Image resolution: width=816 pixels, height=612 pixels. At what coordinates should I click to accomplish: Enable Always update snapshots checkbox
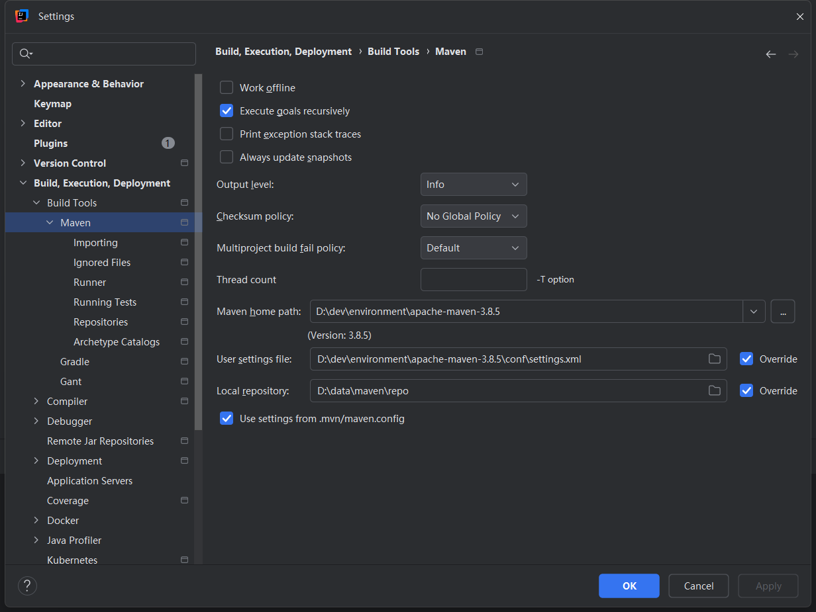(x=227, y=157)
